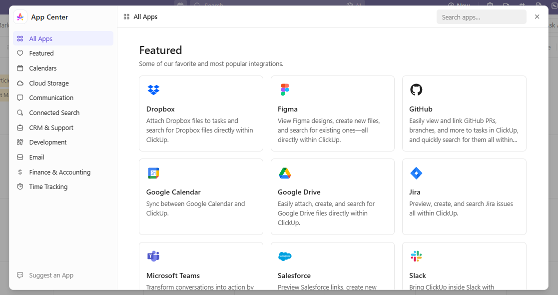This screenshot has width=558, height=295.
Task: Click the Google Drive description text
Action: [x=326, y=213]
